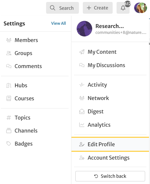
Task: Click the notification bell icon
Action: click(x=123, y=8)
